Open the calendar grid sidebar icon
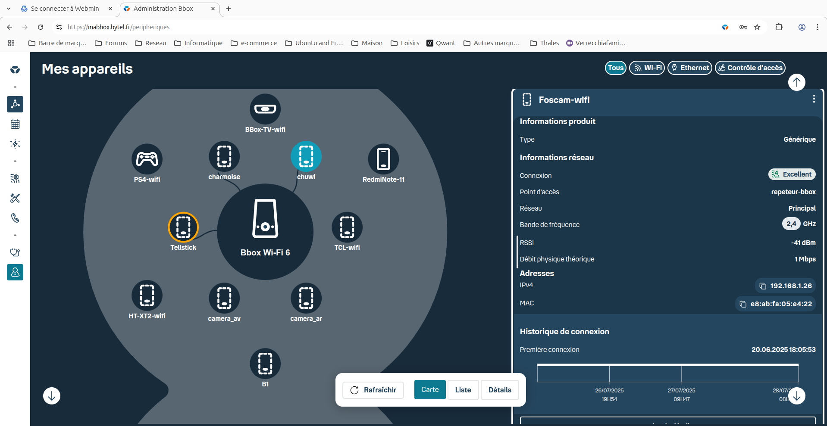827x426 pixels. (x=15, y=124)
